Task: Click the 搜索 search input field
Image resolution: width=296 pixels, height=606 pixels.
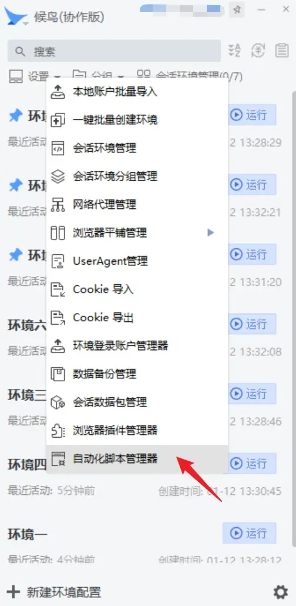Action: (x=115, y=51)
